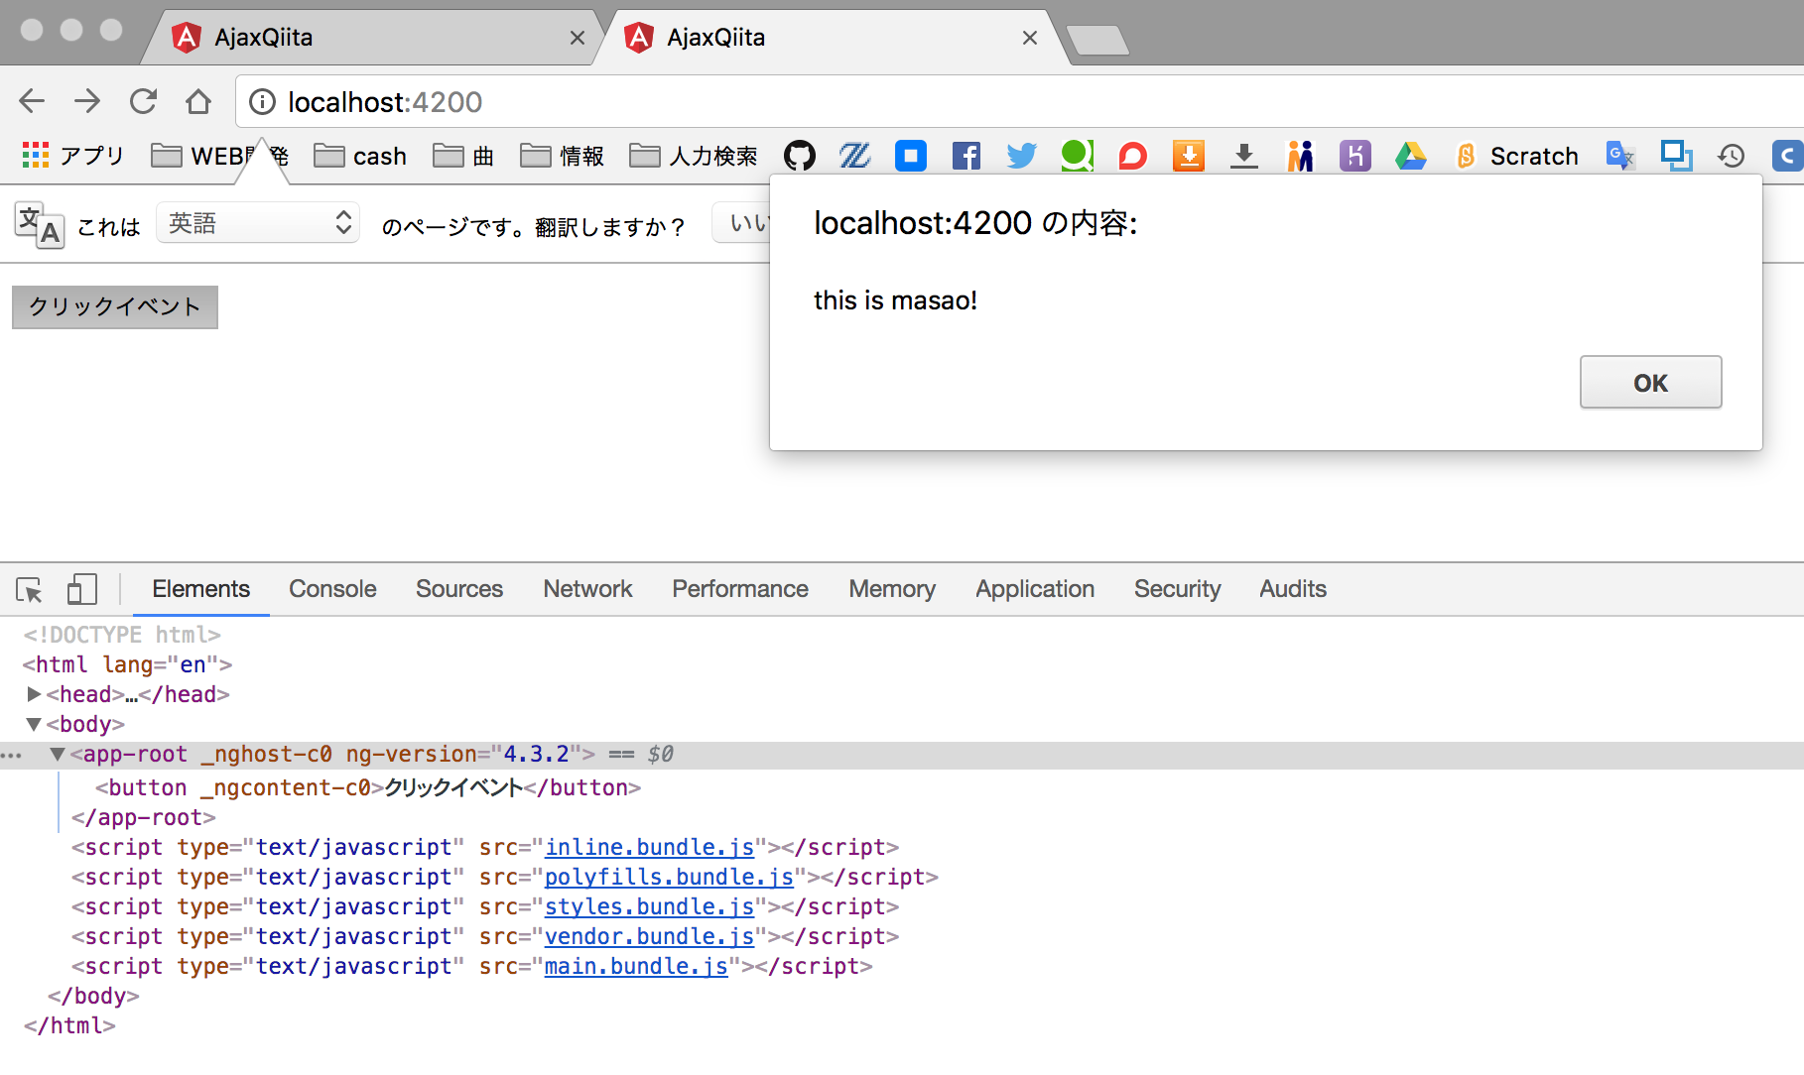Image resolution: width=1804 pixels, height=1075 pixels.
Task: Open the GitHub bookmark
Action: (x=799, y=156)
